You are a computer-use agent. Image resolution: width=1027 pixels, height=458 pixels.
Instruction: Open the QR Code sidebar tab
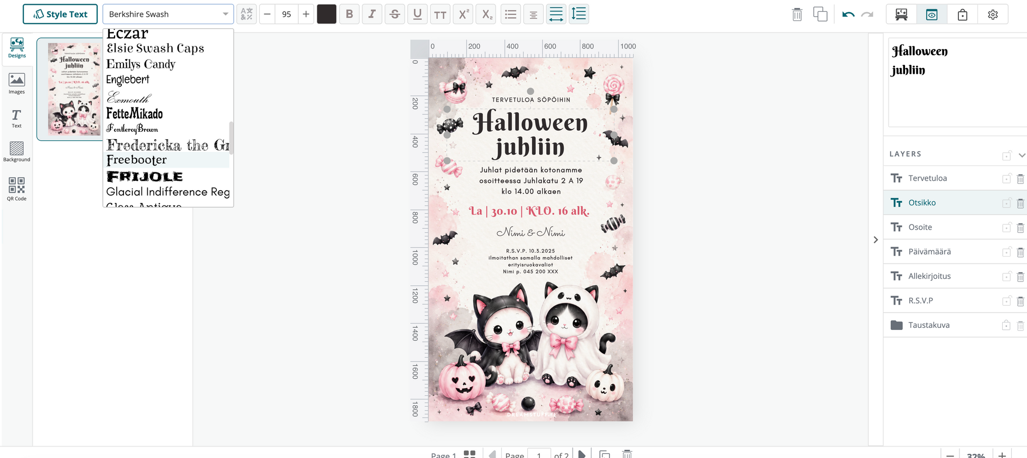pyautogui.click(x=17, y=189)
